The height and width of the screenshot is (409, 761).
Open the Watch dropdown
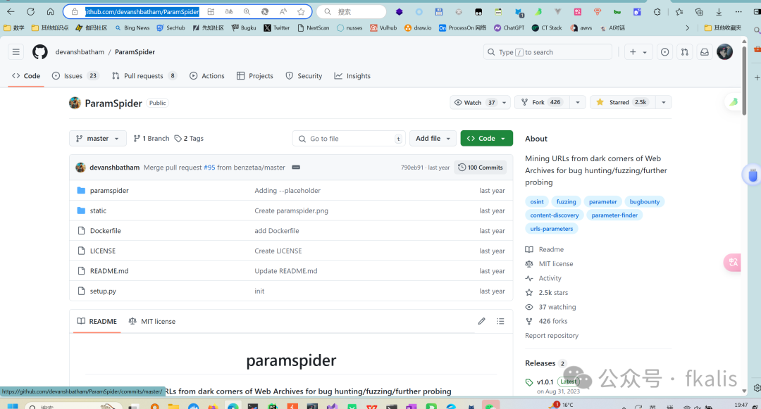pyautogui.click(x=480, y=102)
